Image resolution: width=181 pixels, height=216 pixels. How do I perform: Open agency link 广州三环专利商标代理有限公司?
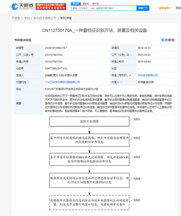[x=62, y=82]
